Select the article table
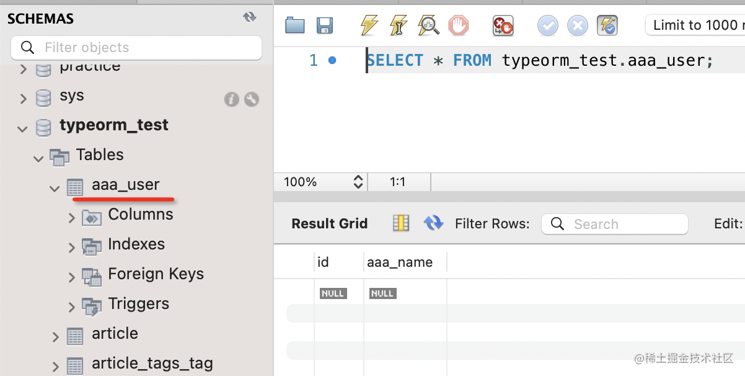Image resolution: width=745 pixels, height=376 pixels. pos(115,334)
